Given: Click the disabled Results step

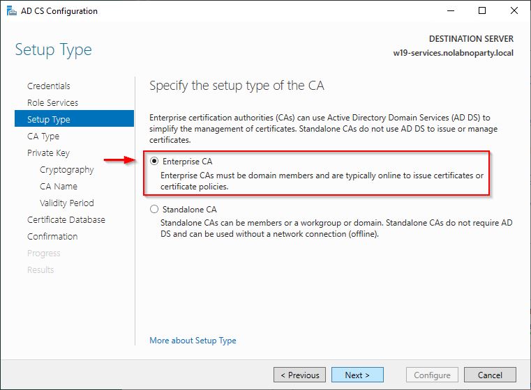Looking at the screenshot, I should point(40,270).
